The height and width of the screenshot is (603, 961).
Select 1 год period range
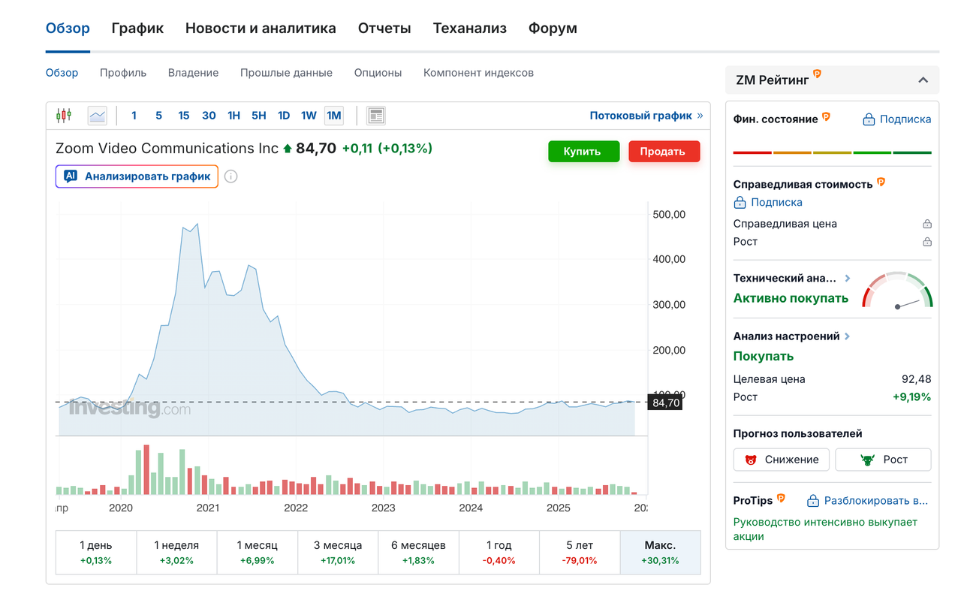(x=499, y=553)
